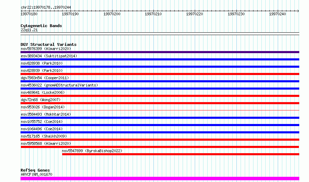Click ruler position 19970190
309x182 pixels.
point(70,14)
